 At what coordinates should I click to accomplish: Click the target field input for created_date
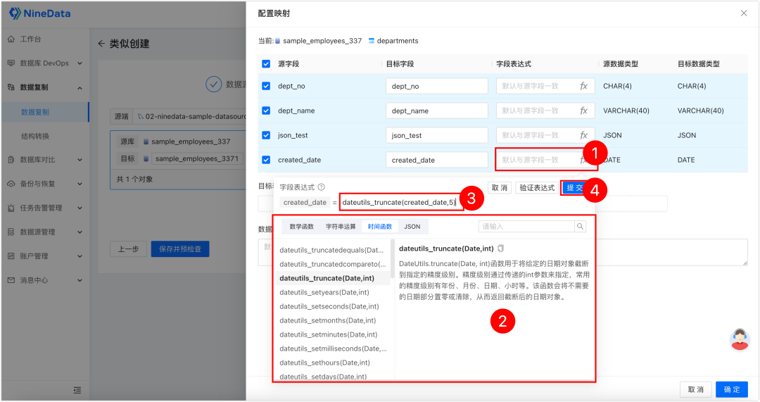coord(437,160)
